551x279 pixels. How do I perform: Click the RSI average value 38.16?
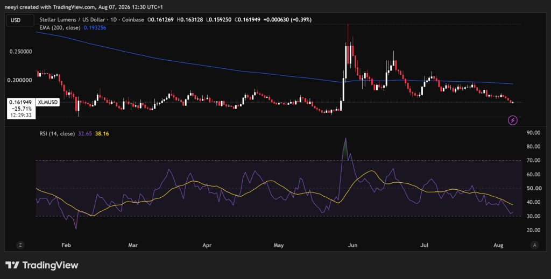click(x=102, y=134)
